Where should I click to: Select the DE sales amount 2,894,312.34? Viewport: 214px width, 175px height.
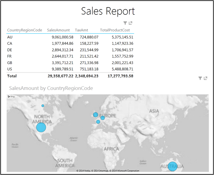pos(60,50)
